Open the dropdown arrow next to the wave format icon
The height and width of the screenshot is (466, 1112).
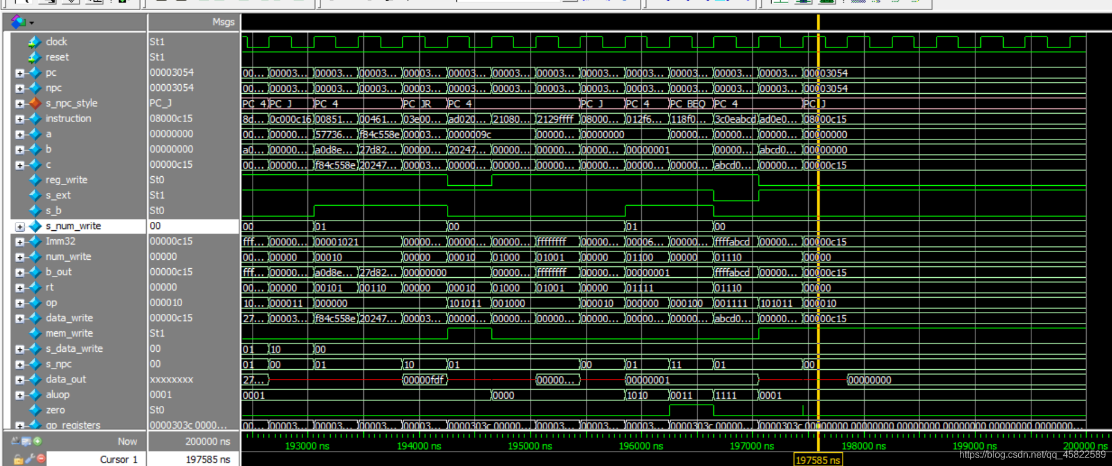(31, 23)
